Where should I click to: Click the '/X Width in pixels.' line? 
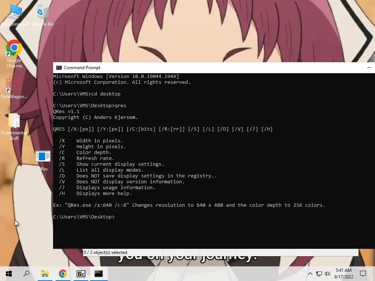coord(91,141)
